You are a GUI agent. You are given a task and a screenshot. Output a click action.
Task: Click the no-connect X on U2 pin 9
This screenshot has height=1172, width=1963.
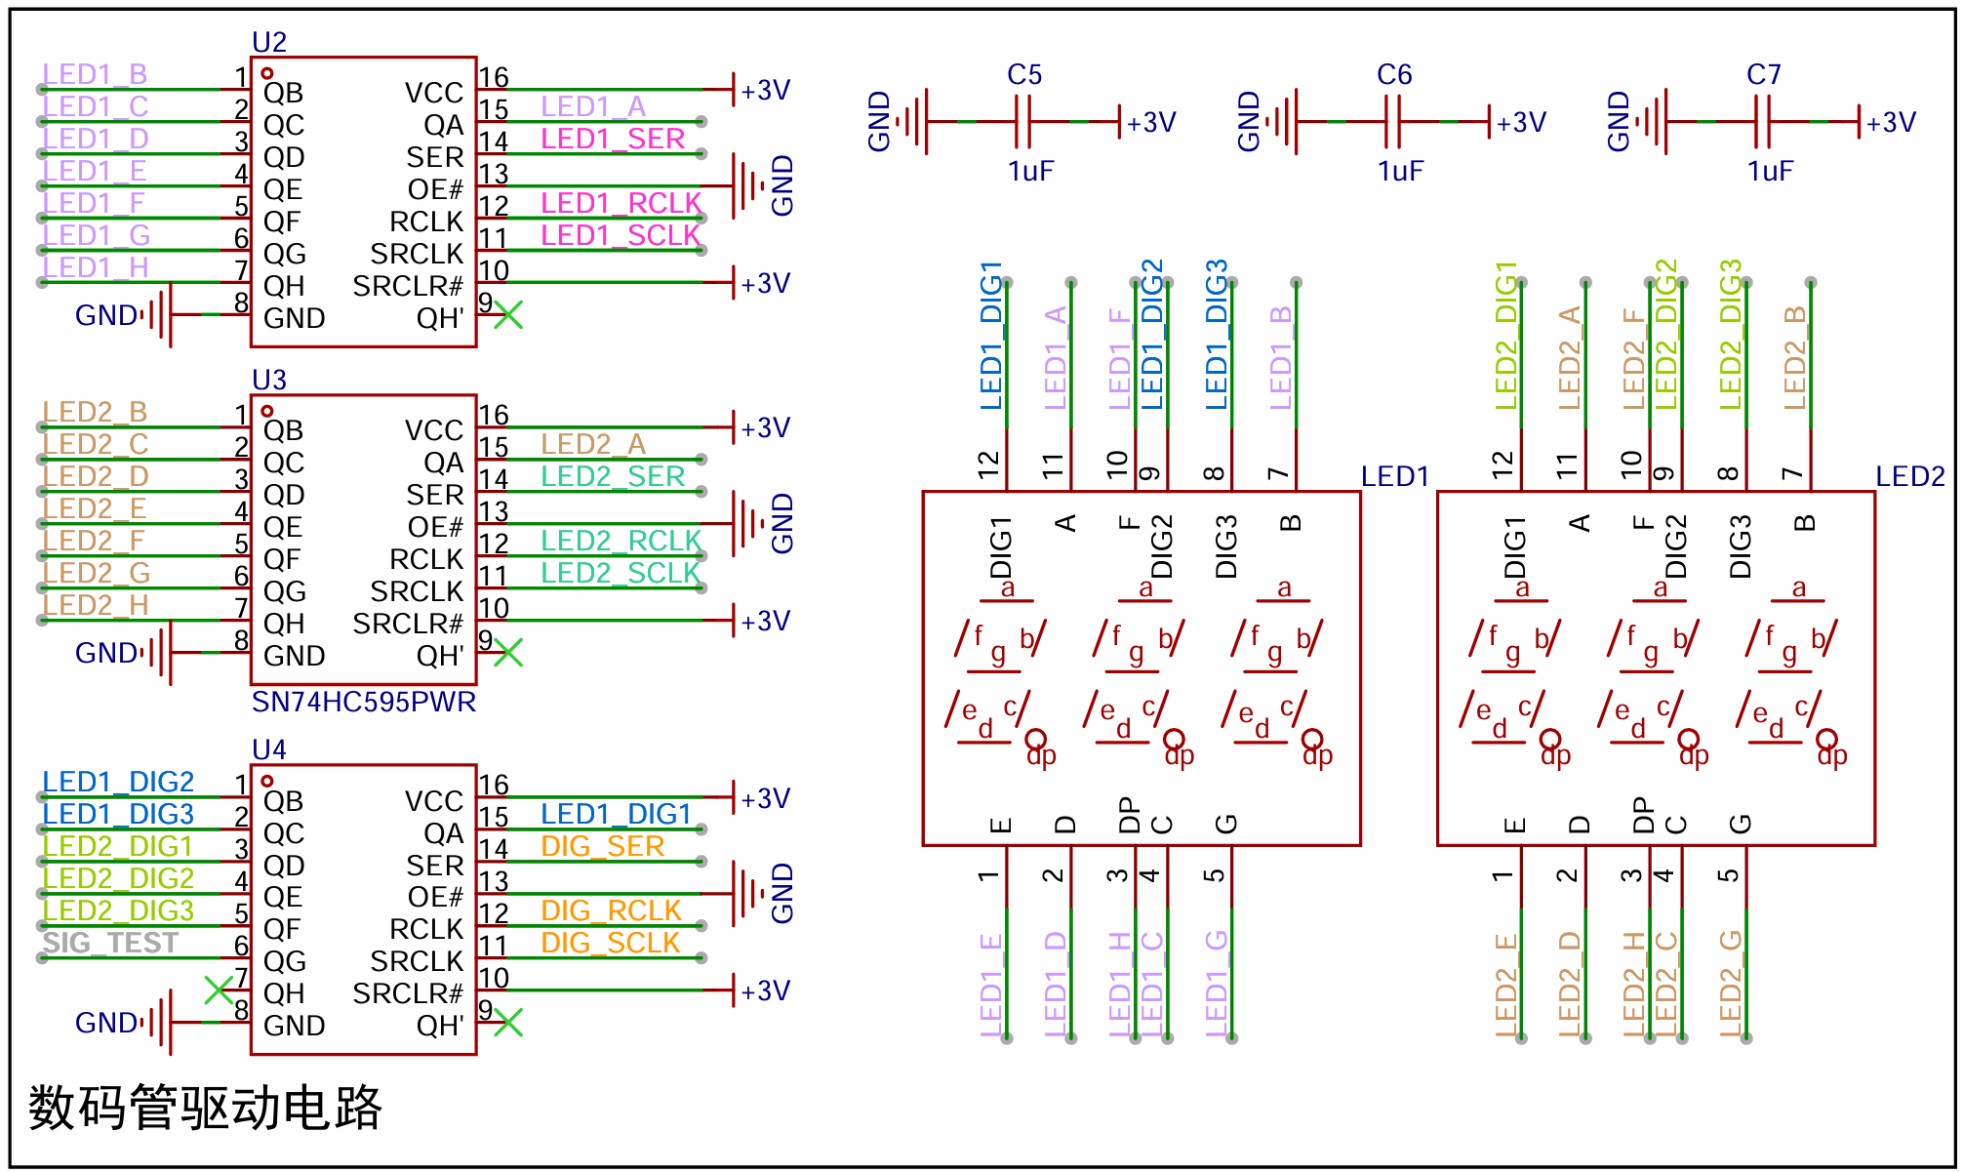tap(508, 315)
